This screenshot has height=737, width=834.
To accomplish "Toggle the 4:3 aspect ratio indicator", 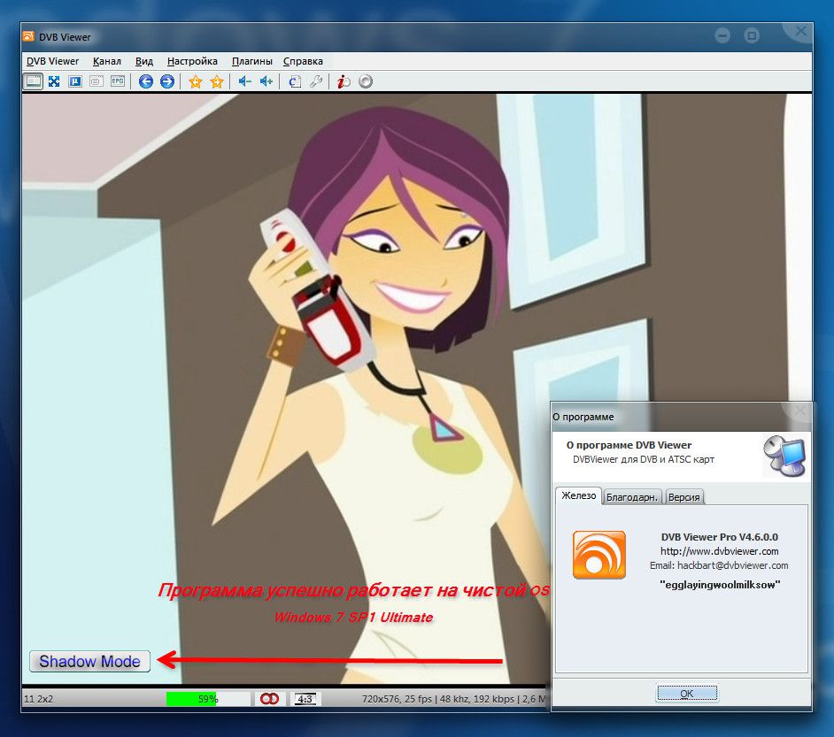I will coord(305,699).
